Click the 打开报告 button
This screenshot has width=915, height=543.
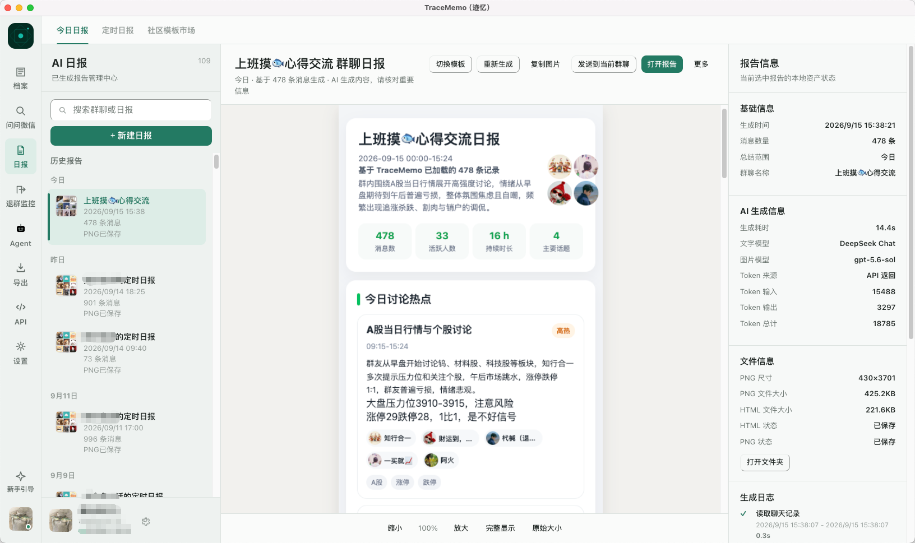point(662,64)
